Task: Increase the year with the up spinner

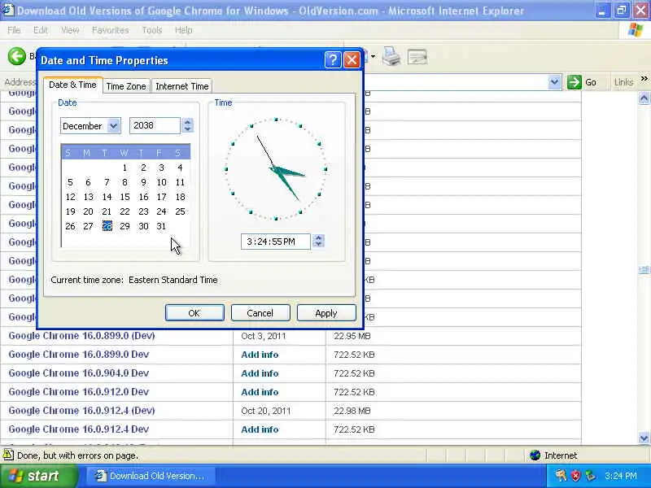Action: [x=187, y=122]
